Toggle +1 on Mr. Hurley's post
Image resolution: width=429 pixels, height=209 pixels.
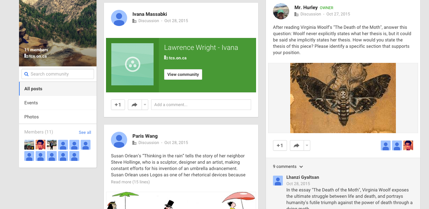[x=280, y=145]
